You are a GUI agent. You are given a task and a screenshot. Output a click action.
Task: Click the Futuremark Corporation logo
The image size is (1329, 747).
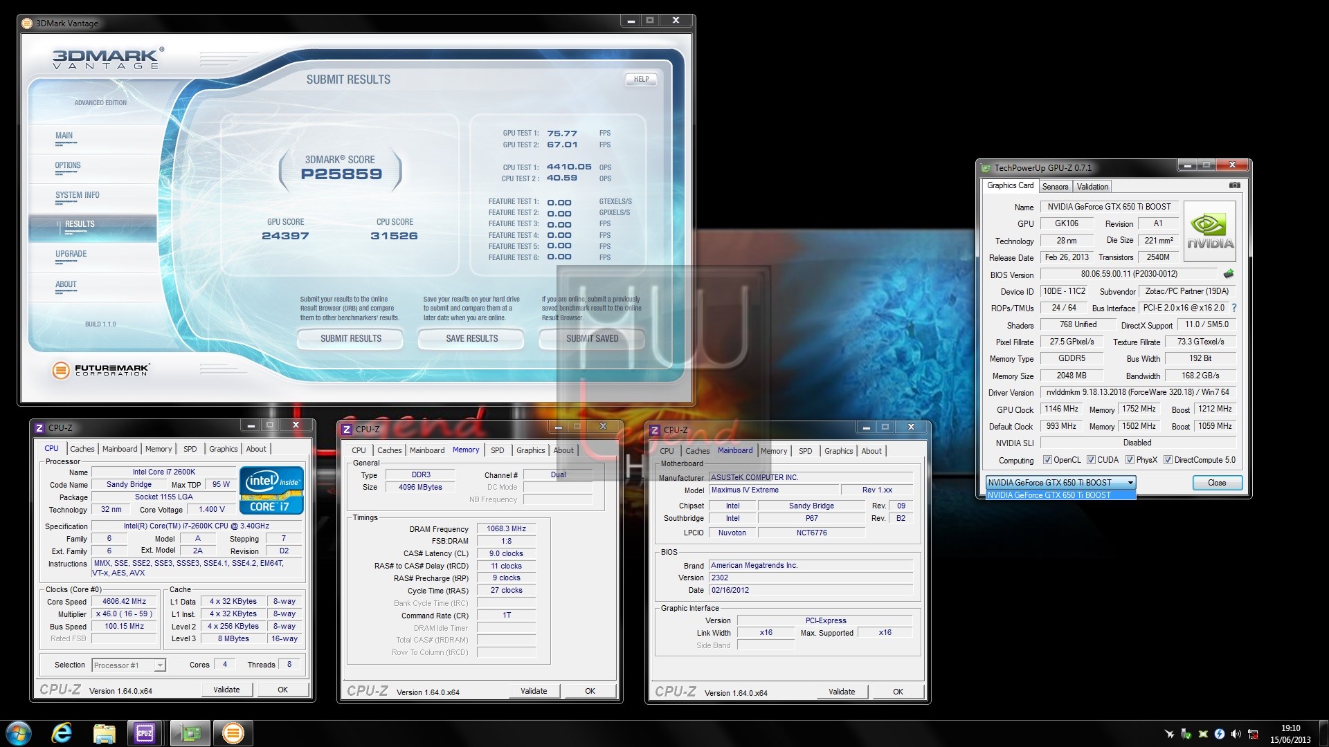pyautogui.click(x=100, y=370)
